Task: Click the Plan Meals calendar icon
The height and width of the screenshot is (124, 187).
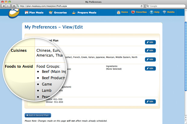Action: (x=27, y=12)
